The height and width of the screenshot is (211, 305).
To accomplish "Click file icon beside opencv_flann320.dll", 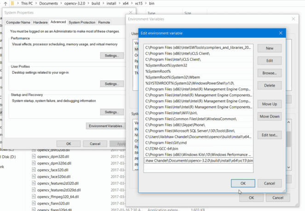I will (34, 203).
